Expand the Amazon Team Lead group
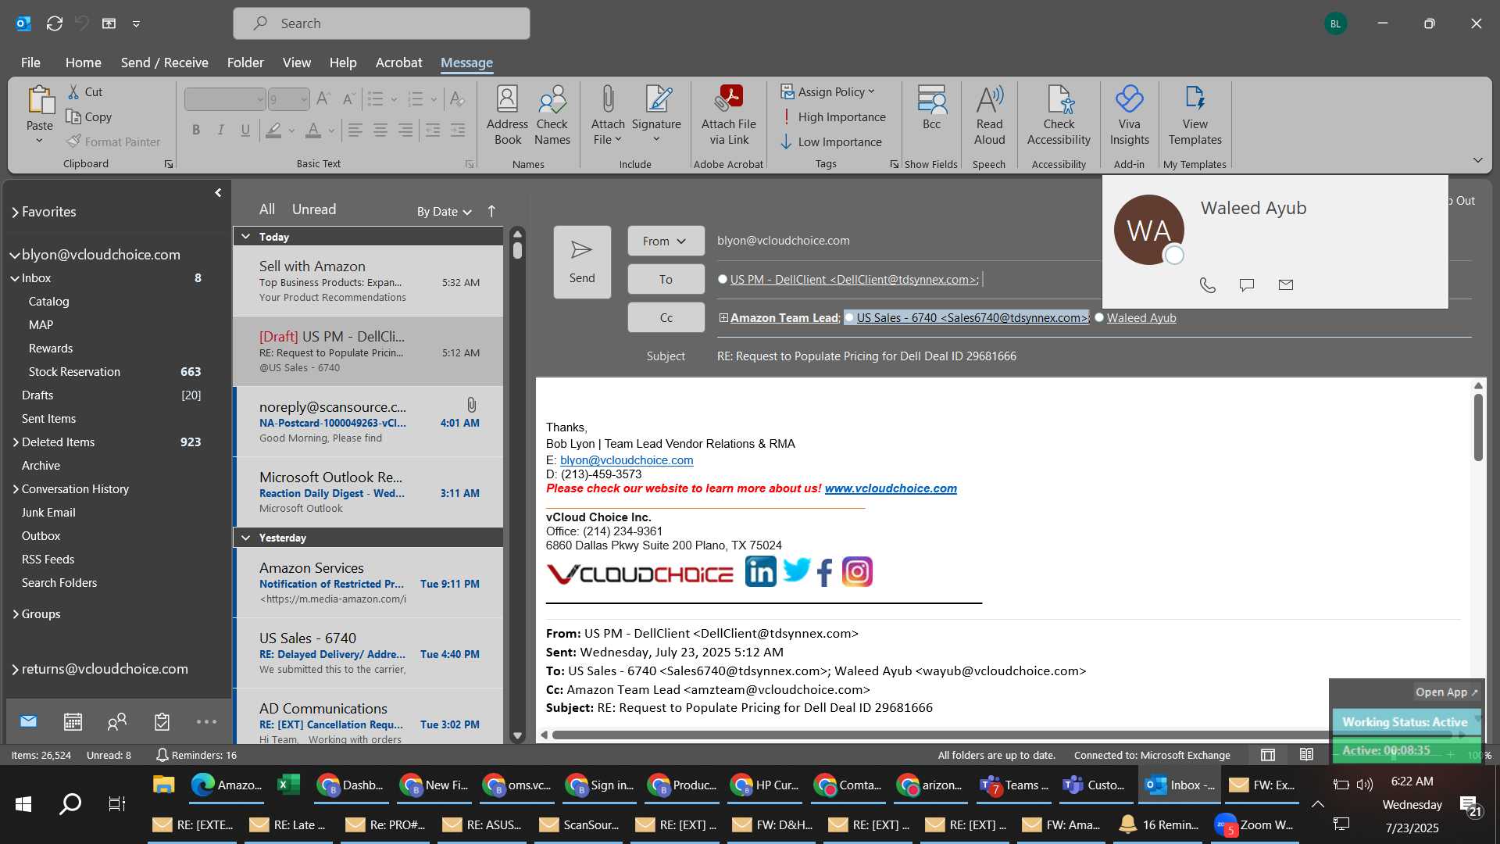1500x844 pixels. [x=723, y=318]
